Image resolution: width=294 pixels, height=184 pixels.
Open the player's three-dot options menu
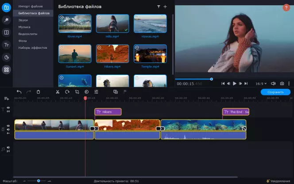pyautogui.click(x=289, y=83)
